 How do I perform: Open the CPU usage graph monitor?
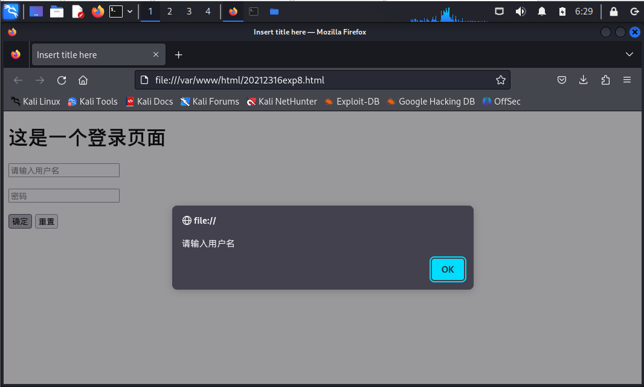449,13
